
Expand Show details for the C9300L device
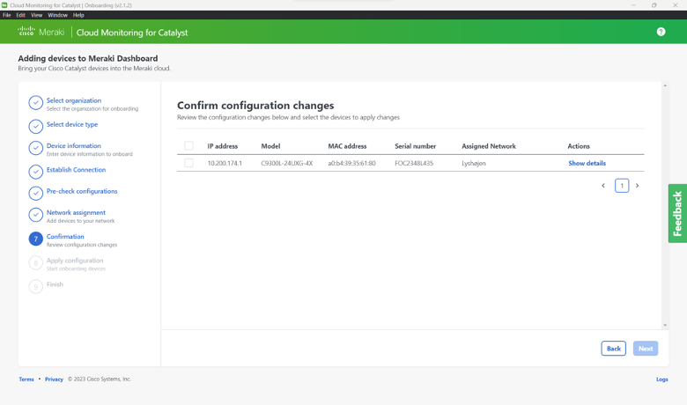point(587,163)
